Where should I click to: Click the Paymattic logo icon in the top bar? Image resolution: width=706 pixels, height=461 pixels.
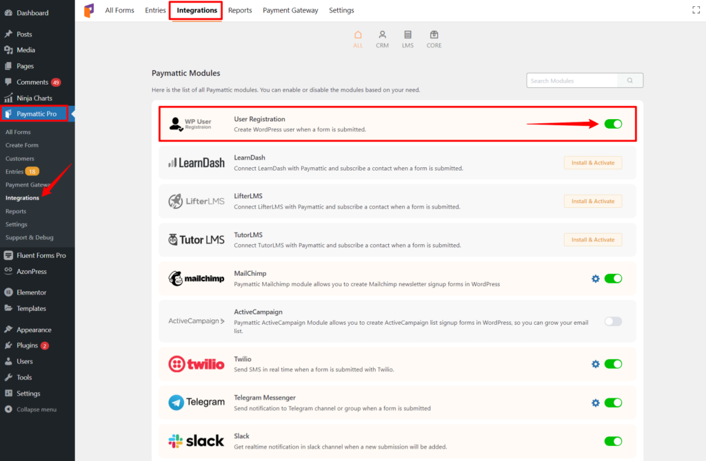88,10
